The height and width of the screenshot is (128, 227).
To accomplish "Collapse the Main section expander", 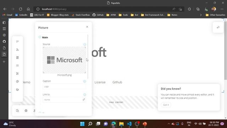I will 40,37.
